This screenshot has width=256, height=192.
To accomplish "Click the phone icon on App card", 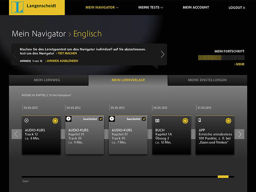I will pos(200,120).
